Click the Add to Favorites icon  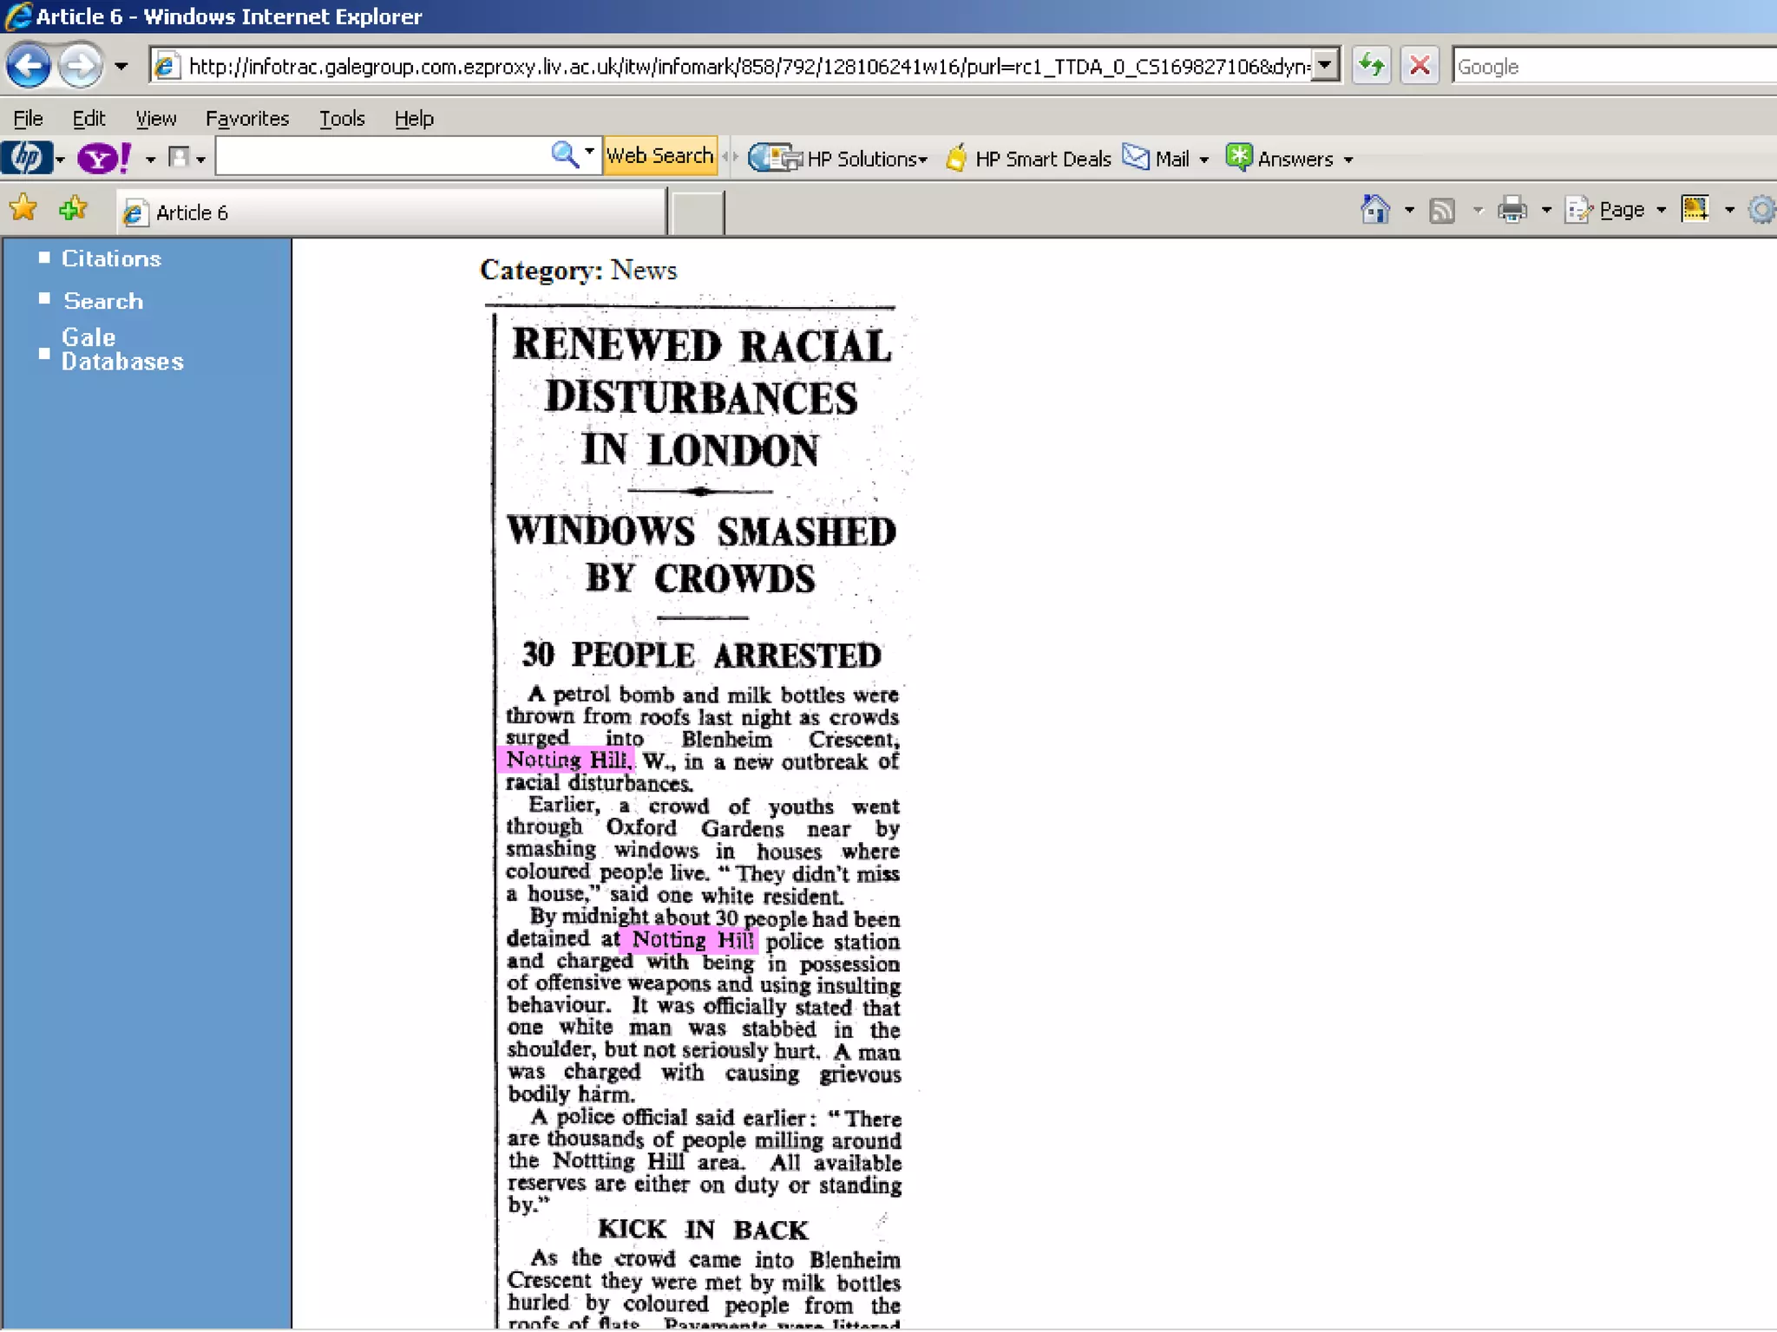(x=74, y=209)
